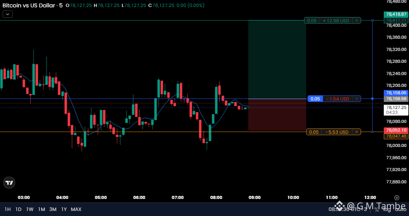Click the orange 78,047.46 price tag
Viewport: 409px width, 216px height.
click(396, 136)
